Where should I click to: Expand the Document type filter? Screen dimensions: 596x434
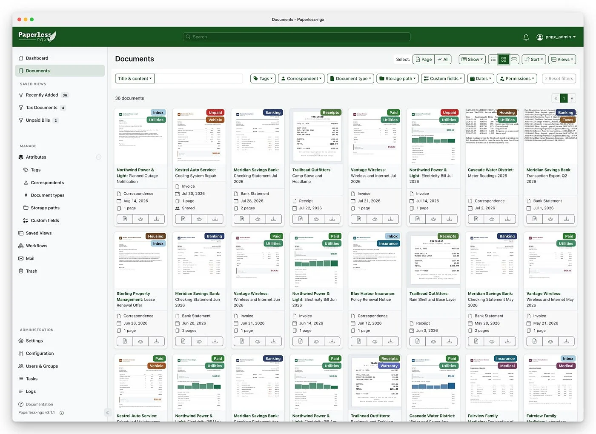350,79
